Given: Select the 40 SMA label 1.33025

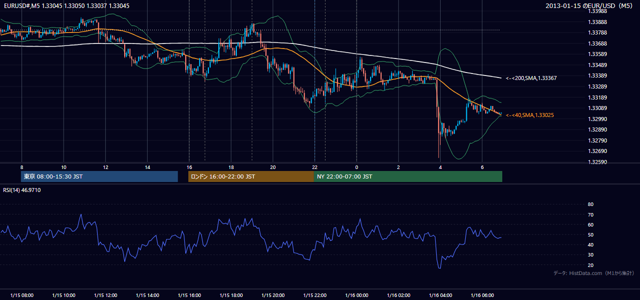Looking at the screenshot, I should [x=530, y=115].
